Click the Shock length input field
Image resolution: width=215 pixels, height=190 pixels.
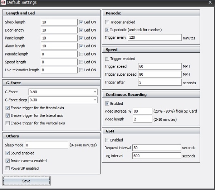59,22
